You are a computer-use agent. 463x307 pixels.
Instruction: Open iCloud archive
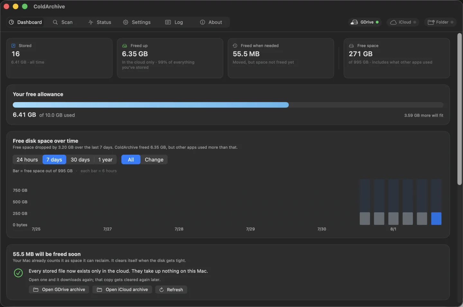click(x=122, y=290)
